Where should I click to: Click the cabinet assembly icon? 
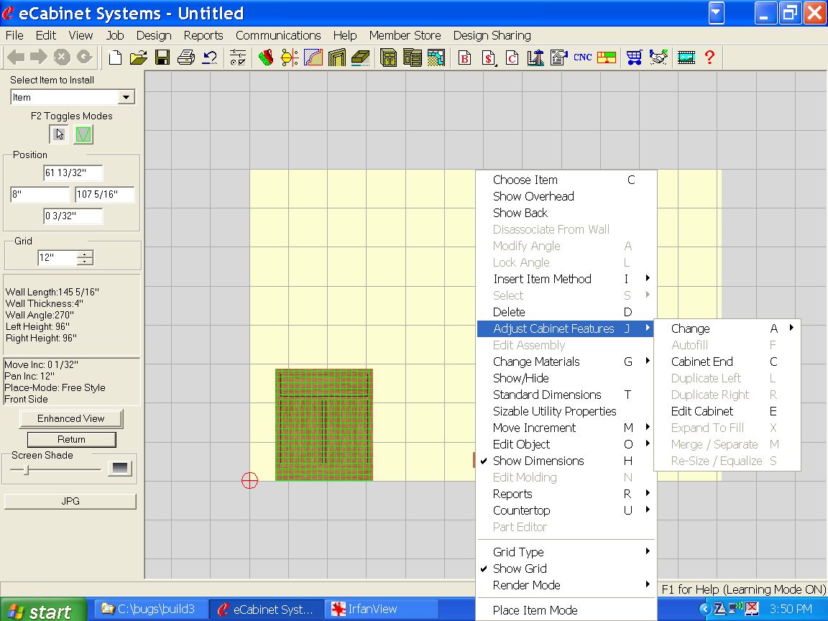click(x=412, y=57)
